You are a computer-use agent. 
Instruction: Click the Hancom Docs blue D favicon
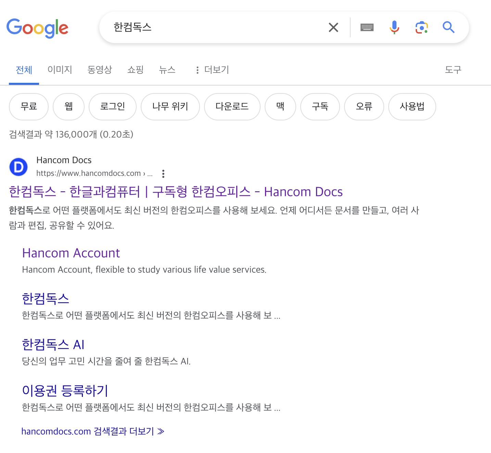pyautogui.click(x=18, y=167)
